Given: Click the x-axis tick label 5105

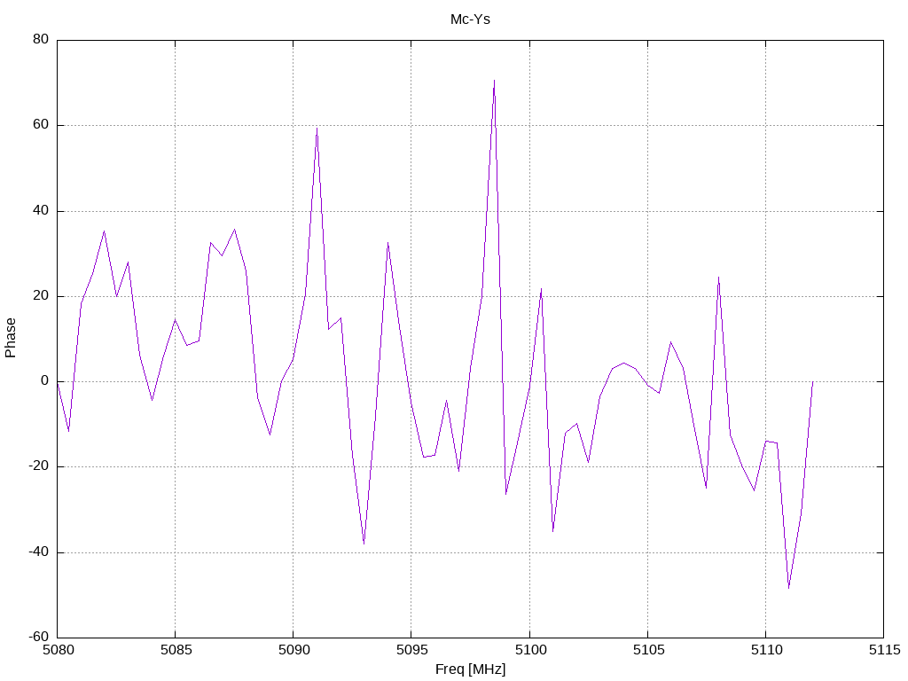Looking at the screenshot, I should 648,650.
